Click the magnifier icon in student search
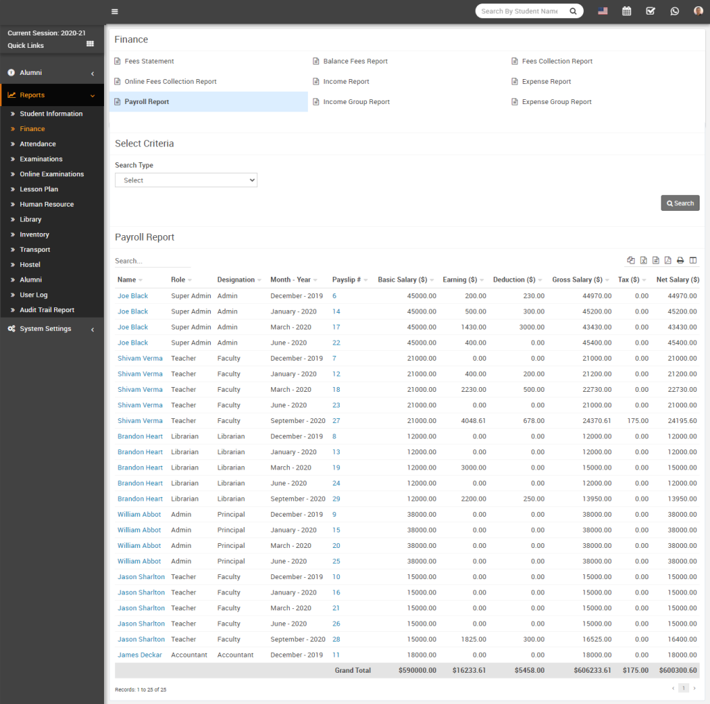The width and height of the screenshot is (710, 704). point(573,11)
